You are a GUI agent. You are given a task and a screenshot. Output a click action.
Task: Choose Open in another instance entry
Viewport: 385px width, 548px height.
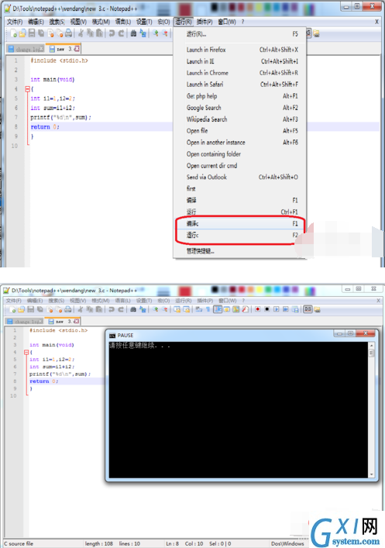240,143
